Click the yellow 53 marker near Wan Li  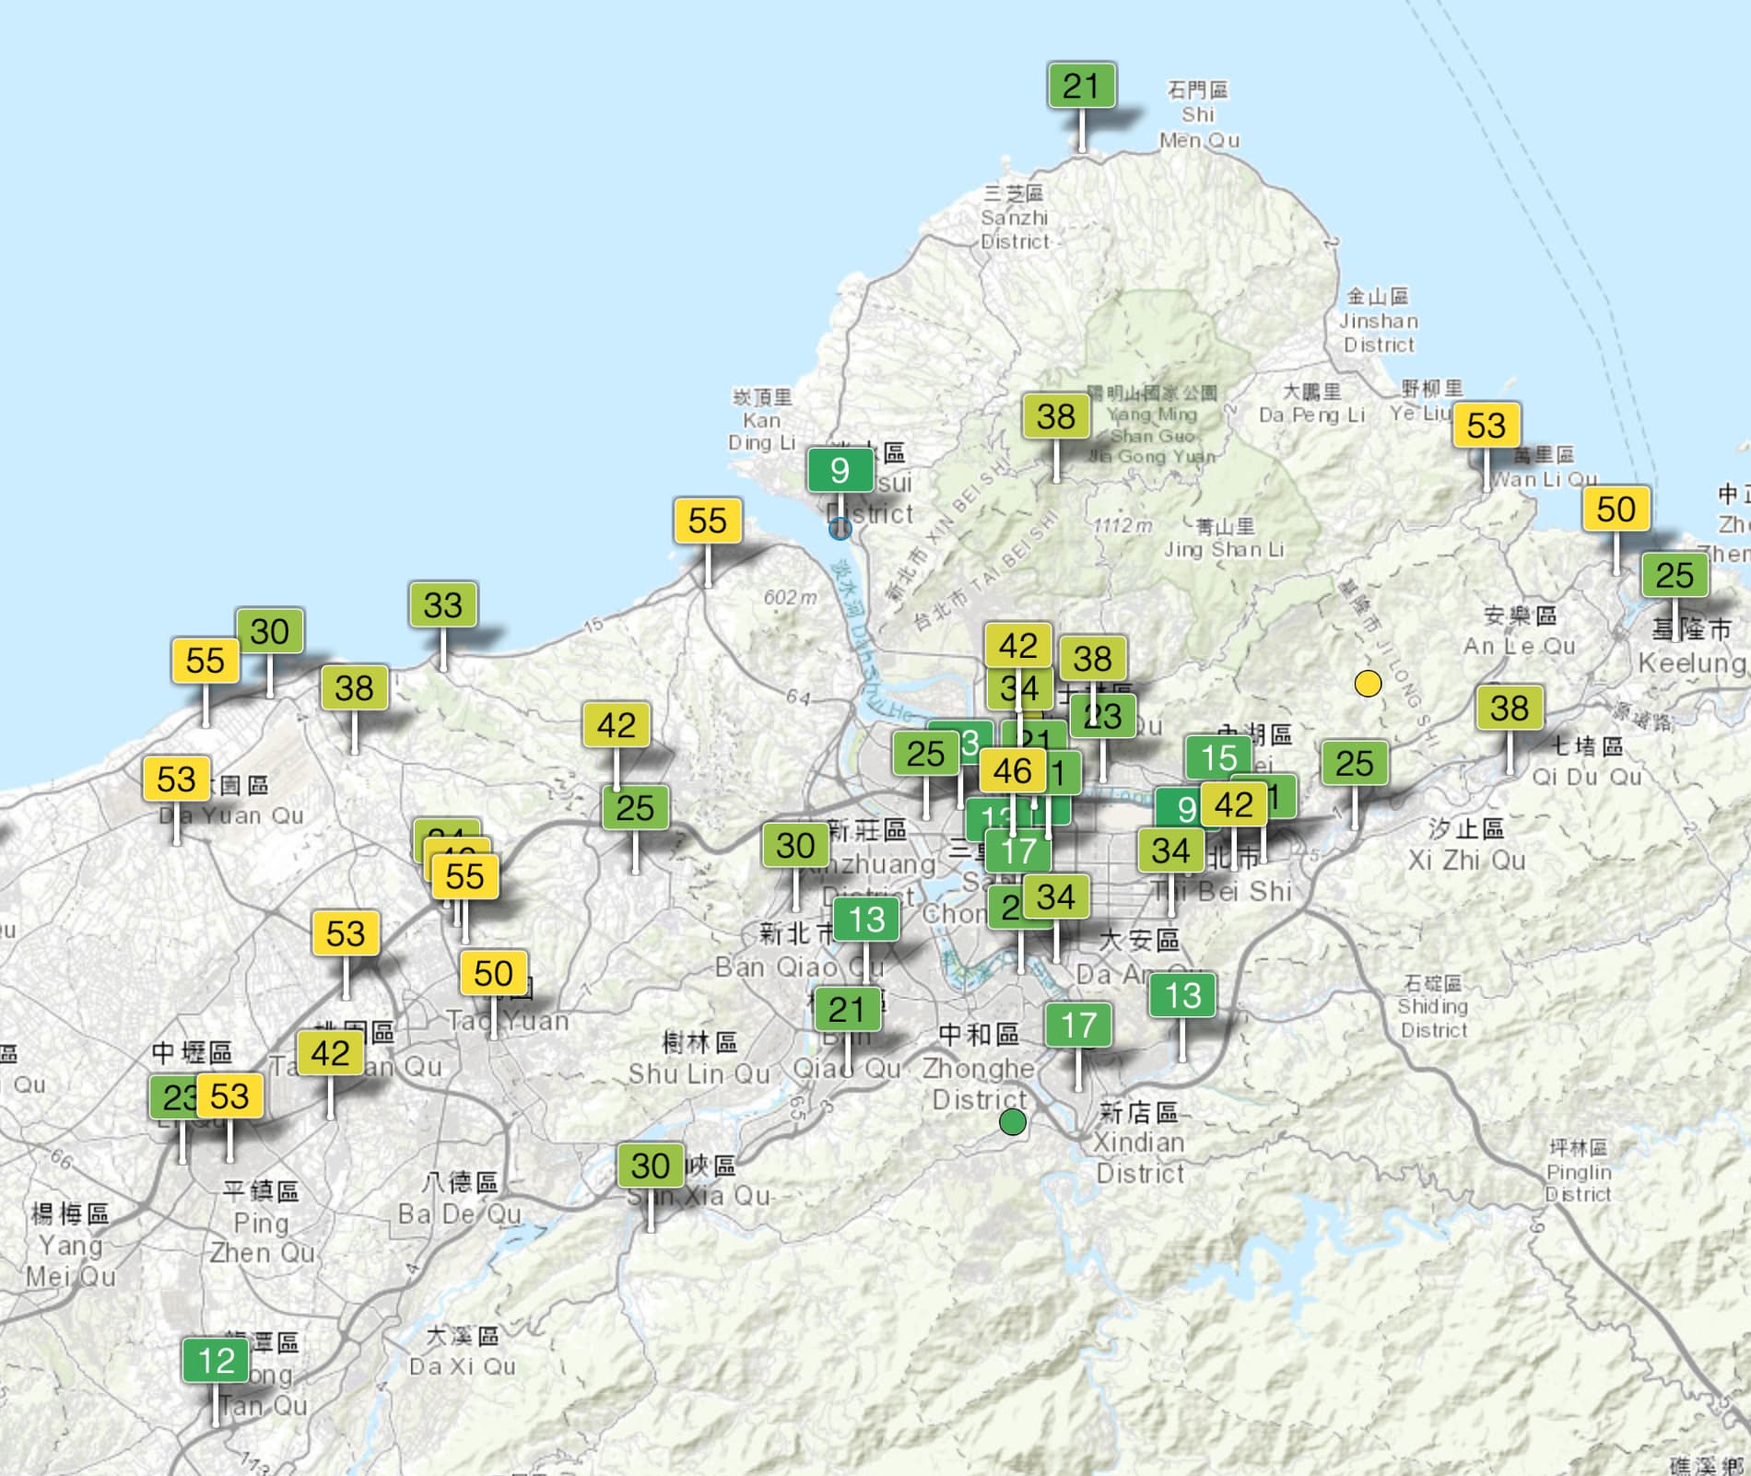[1486, 426]
